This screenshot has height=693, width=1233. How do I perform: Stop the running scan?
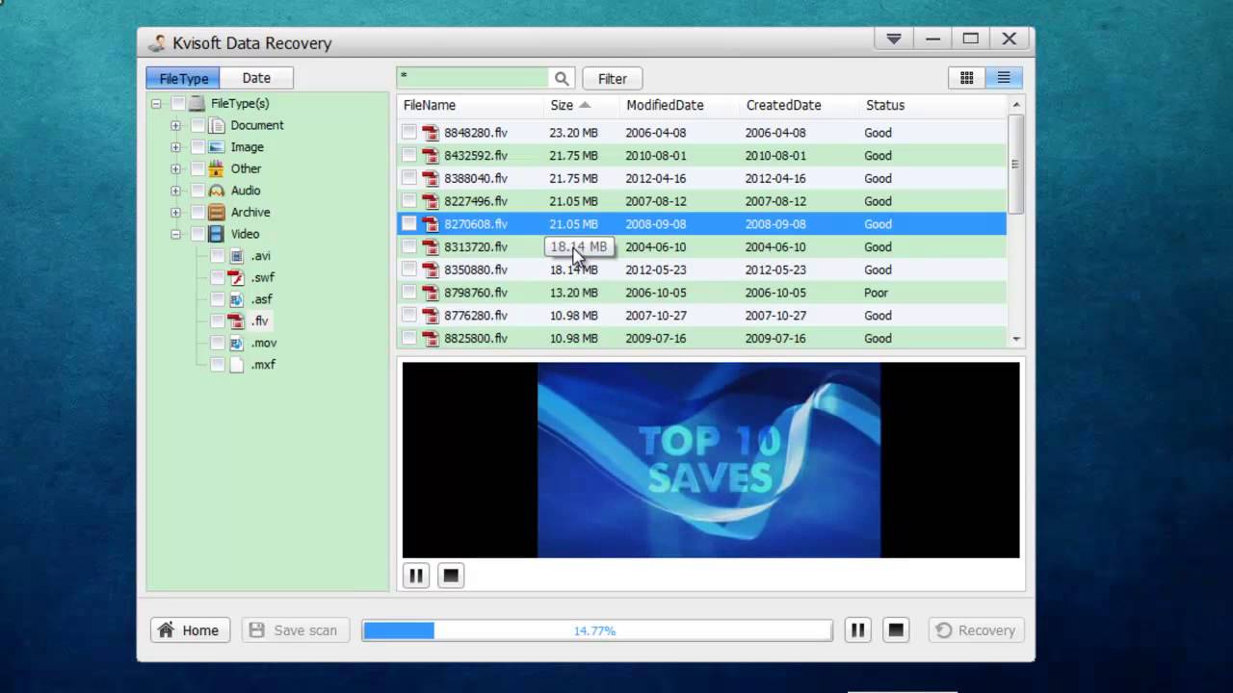pyautogui.click(x=896, y=630)
